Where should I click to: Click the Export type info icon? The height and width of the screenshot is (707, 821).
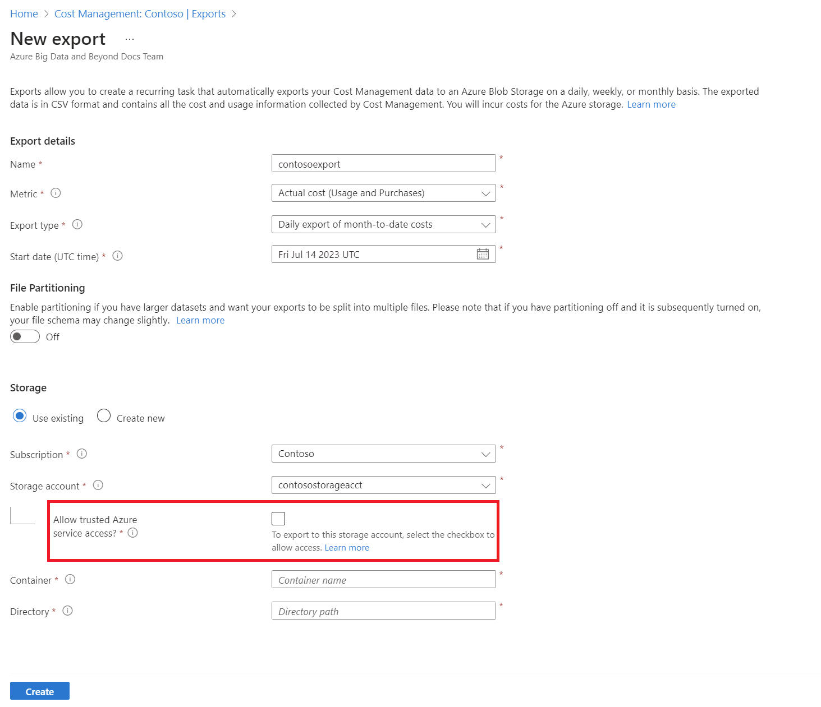pos(77,224)
